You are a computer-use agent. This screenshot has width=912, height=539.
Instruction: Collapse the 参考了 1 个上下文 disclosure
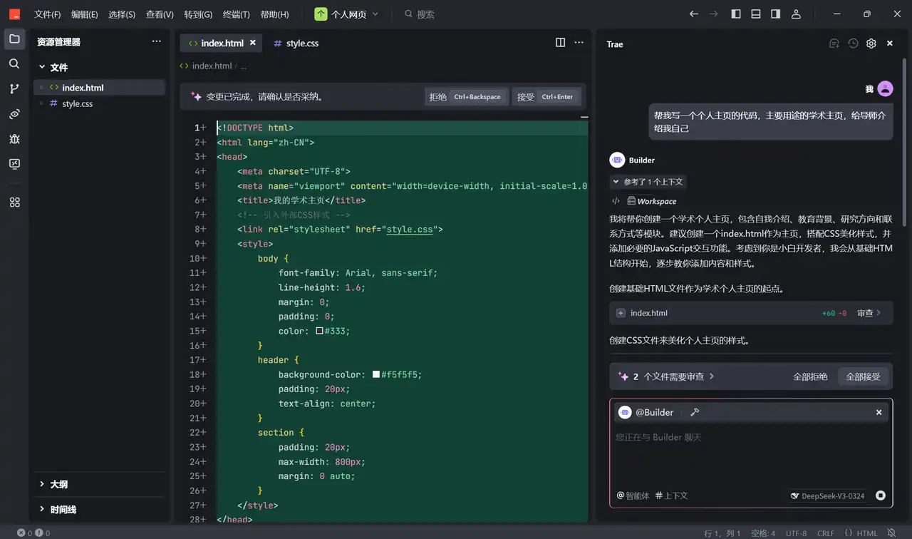[648, 182]
